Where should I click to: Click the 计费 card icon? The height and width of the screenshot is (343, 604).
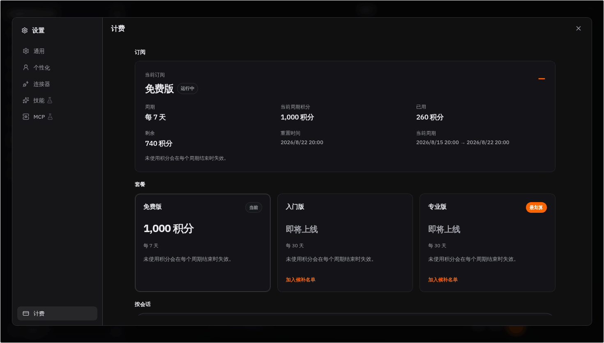[26, 313]
